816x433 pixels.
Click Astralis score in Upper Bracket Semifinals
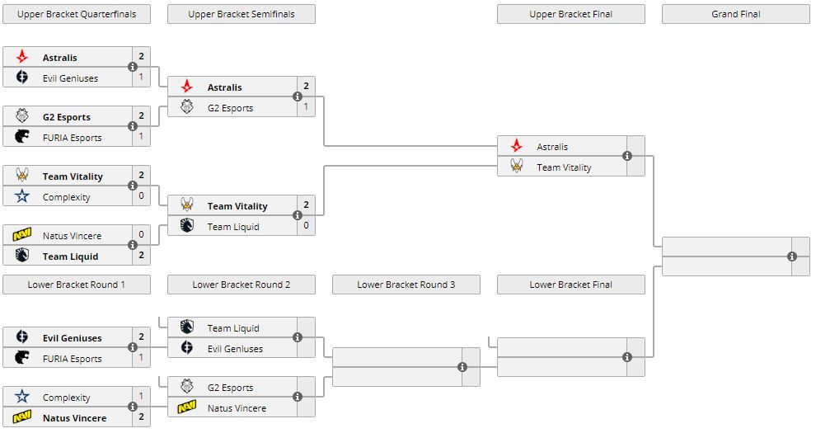[306, 87]
